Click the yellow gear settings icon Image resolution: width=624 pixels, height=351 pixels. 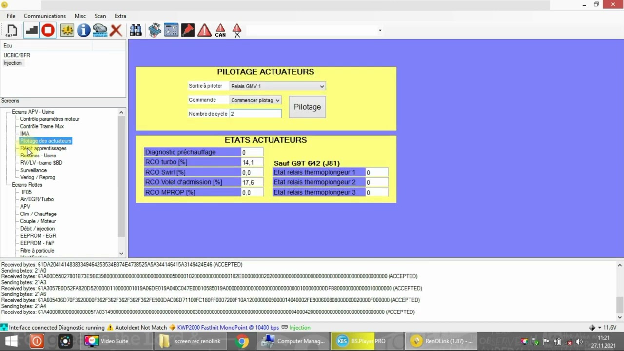pos(67,30)
